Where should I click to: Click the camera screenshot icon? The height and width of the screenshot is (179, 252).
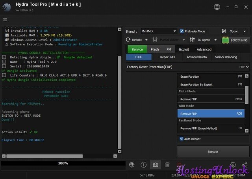pyautogui.click(x=155, y=165)
